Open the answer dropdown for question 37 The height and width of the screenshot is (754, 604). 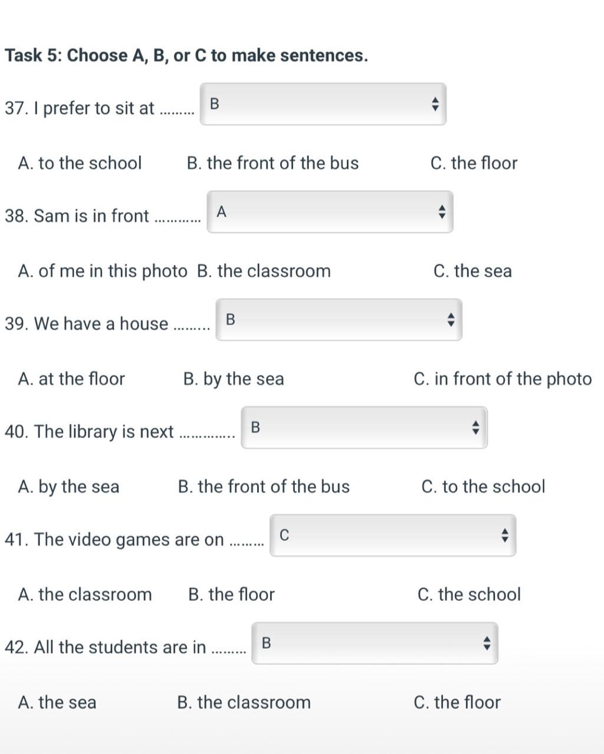pos(323,105)
